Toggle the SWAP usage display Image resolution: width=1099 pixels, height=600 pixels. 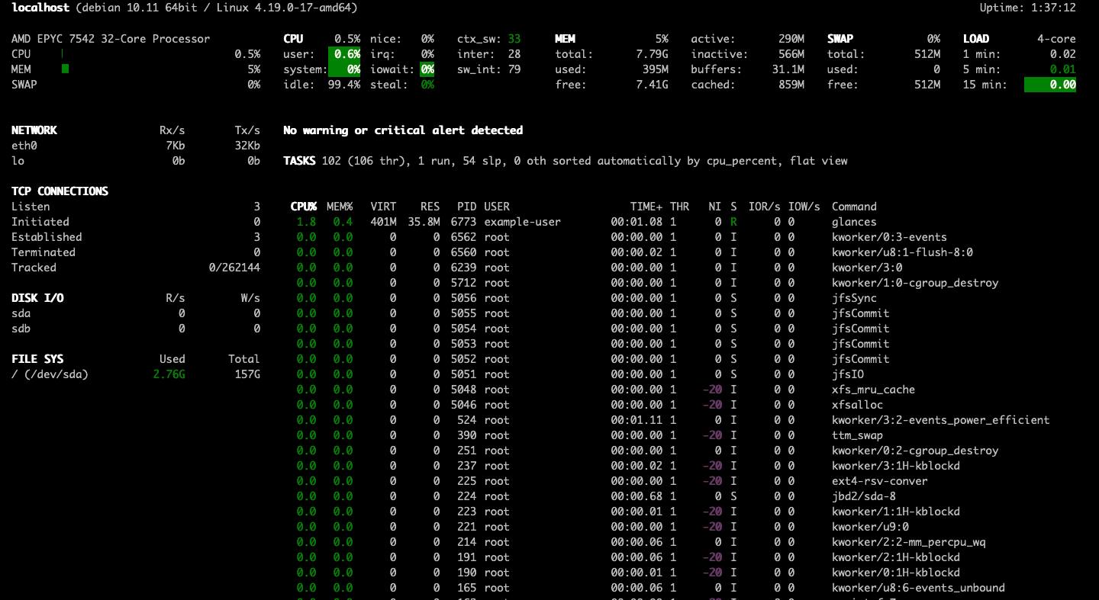coord(26,84)
